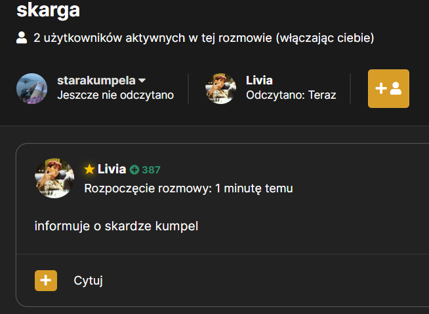This screenshot has width=429, height=314.
Task: Expand the starakumpela dropdown arrow
Action: coord(142,80)
